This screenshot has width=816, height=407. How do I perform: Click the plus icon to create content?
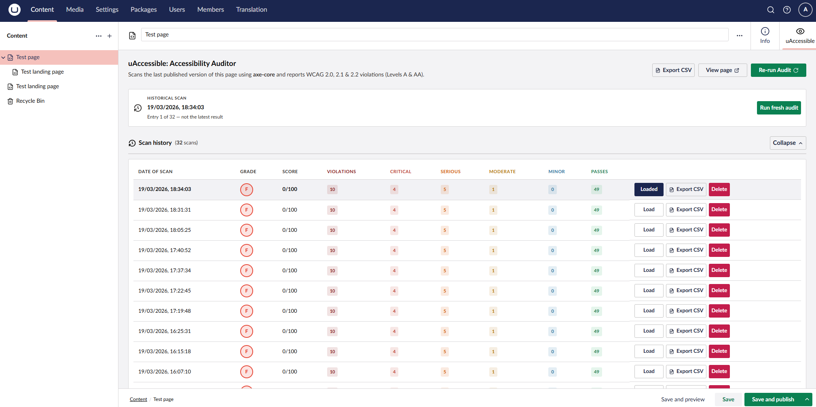110,36
